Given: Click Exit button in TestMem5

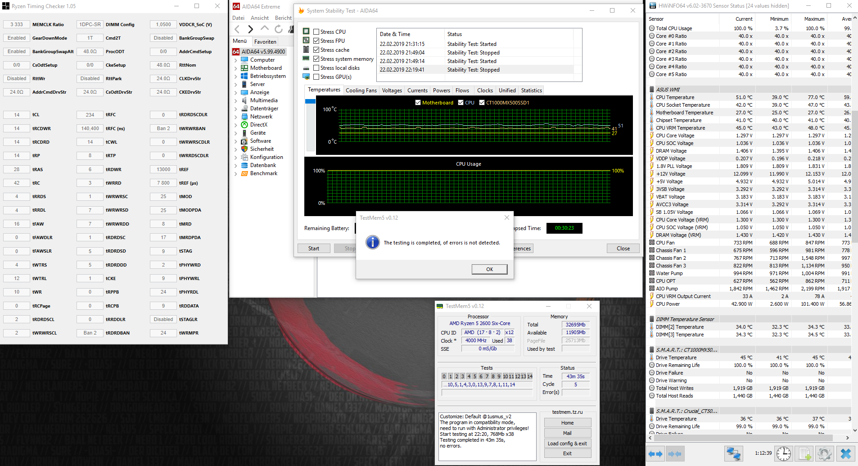Looking at the screenshot, I should 567,453.
